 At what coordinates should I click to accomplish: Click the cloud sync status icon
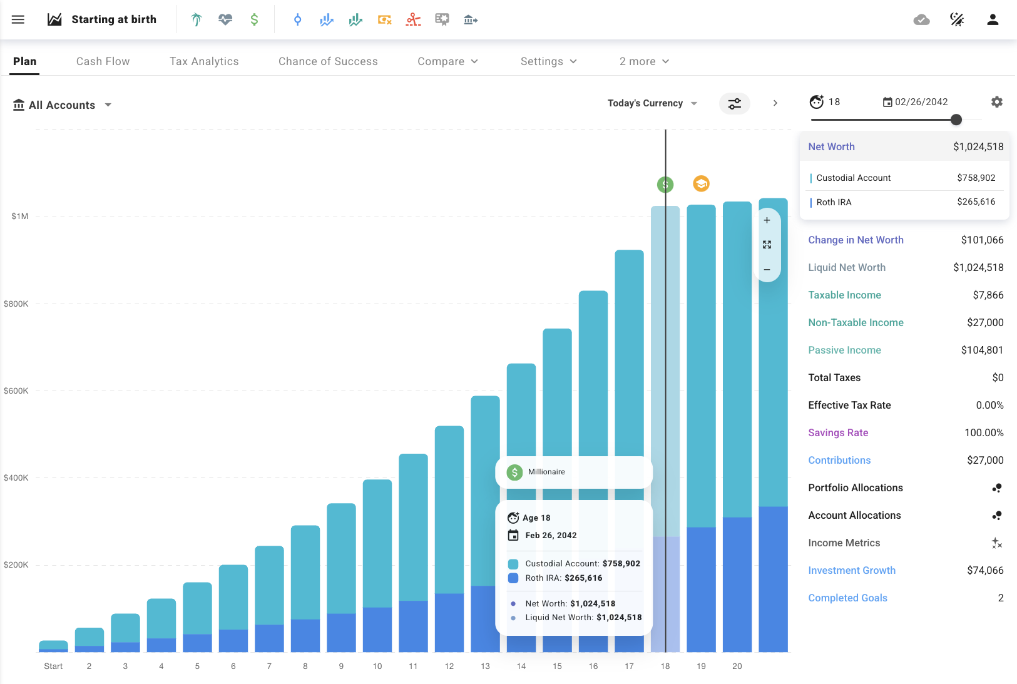(x=921, y=20)
